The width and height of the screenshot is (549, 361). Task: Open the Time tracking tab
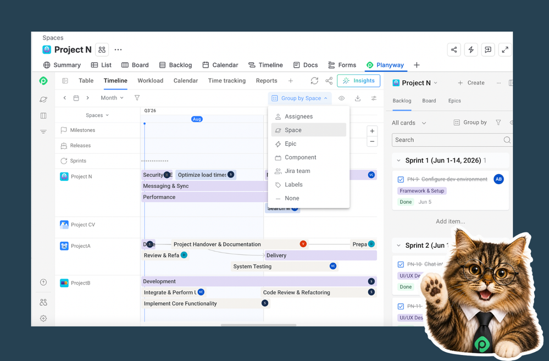click(227, 81)
